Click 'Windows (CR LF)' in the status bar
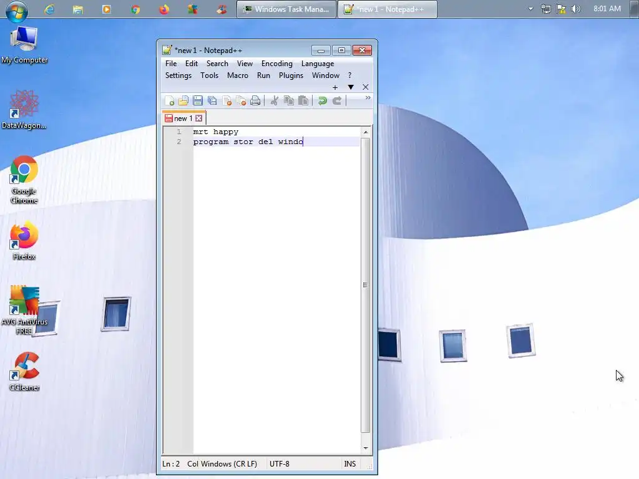This screenshot has height=479, width=639. pos(228,463)
